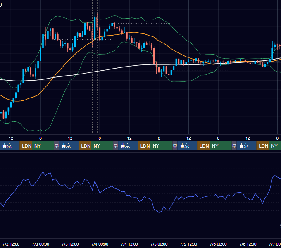Select NY session block above 7/6 00:00
This screenshot has width=281, height=248.
pyautogui.click(x=221, y=146)
